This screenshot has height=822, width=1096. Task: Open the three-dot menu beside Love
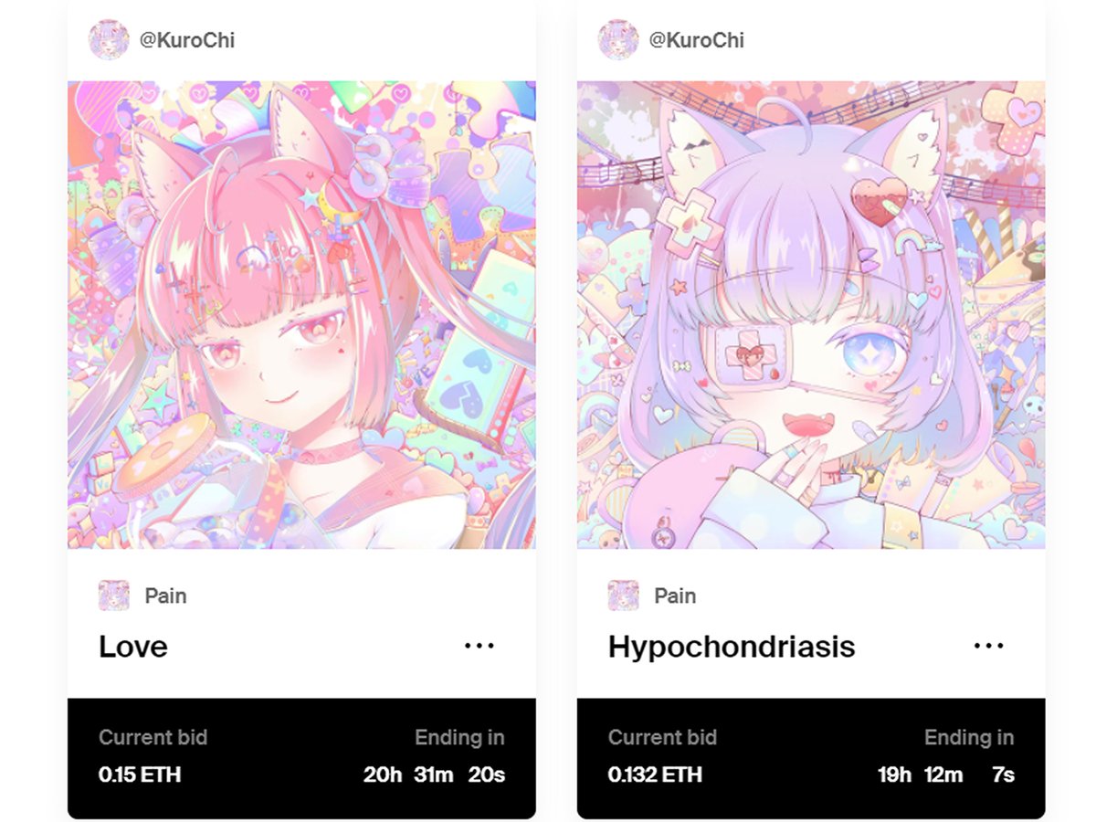[x=479, y=646]
